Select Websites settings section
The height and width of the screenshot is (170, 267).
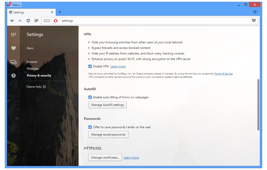point(33,68)
